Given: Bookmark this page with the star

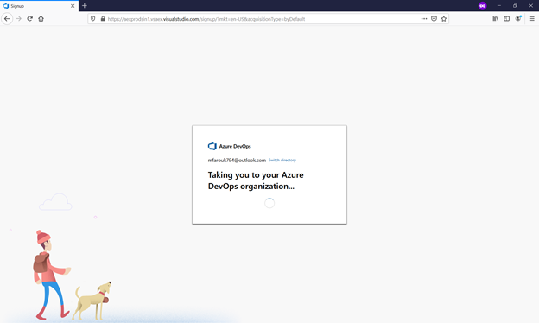Looking at the screenshot, I should tap(444, 19).
